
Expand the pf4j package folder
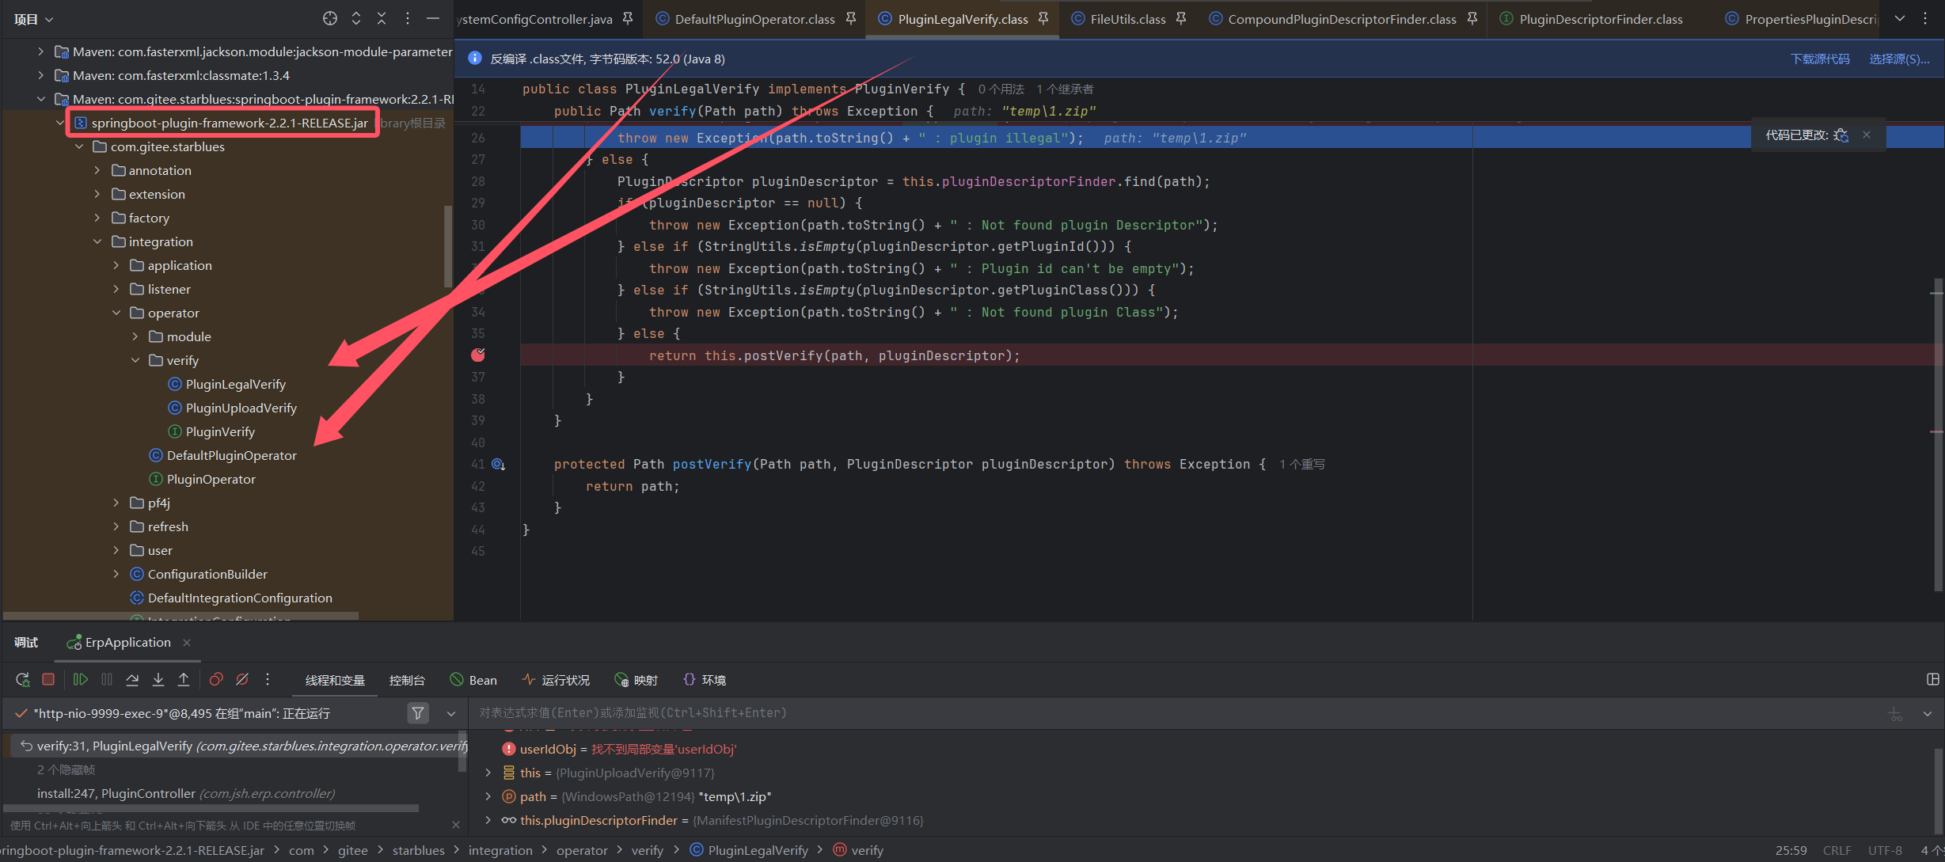[x=116, y=503]
